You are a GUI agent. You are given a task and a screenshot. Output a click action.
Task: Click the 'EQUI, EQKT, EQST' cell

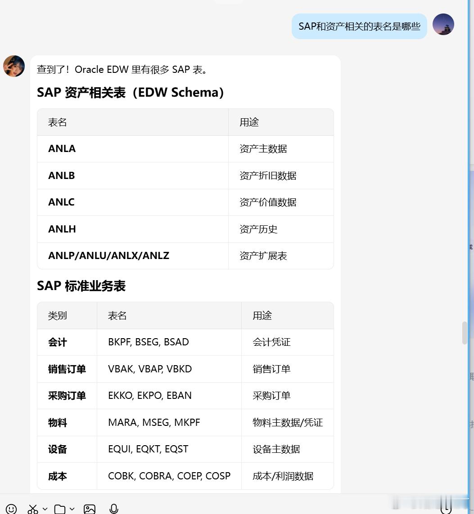[x=169, y=449]
